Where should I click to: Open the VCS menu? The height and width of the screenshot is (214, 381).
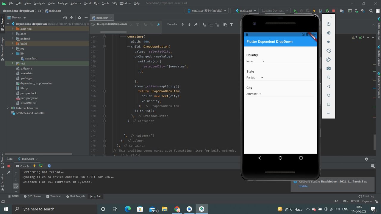[115, 3]
